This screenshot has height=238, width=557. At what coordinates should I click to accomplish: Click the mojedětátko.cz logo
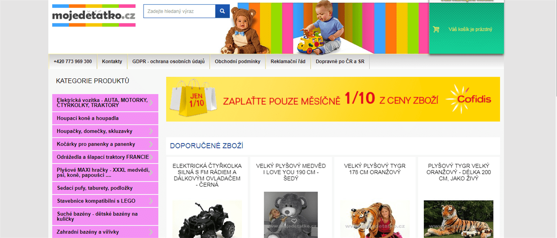[x=94, y=16]
